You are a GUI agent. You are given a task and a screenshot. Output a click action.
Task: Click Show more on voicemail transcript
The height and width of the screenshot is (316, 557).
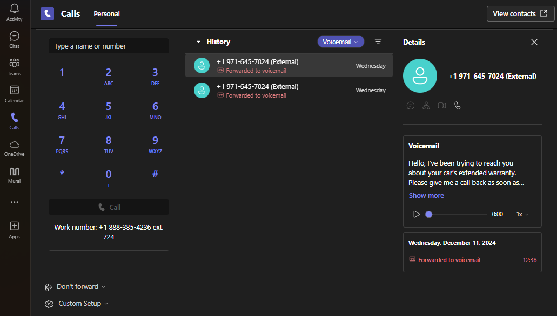[x=426, y=195]
